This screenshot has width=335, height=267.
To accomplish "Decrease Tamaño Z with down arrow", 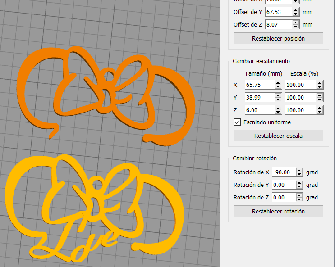I will [x=278, y=112].
